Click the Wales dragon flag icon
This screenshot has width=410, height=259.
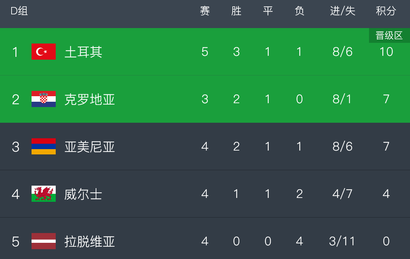[x=44, y=194]
